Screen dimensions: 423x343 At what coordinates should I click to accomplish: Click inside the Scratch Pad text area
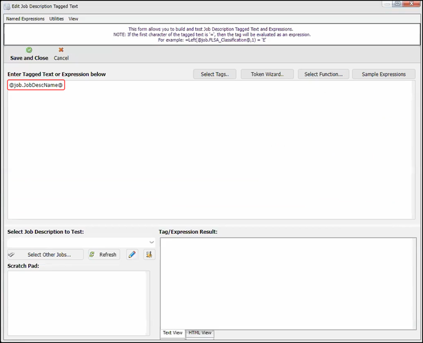tap(77, 303)
